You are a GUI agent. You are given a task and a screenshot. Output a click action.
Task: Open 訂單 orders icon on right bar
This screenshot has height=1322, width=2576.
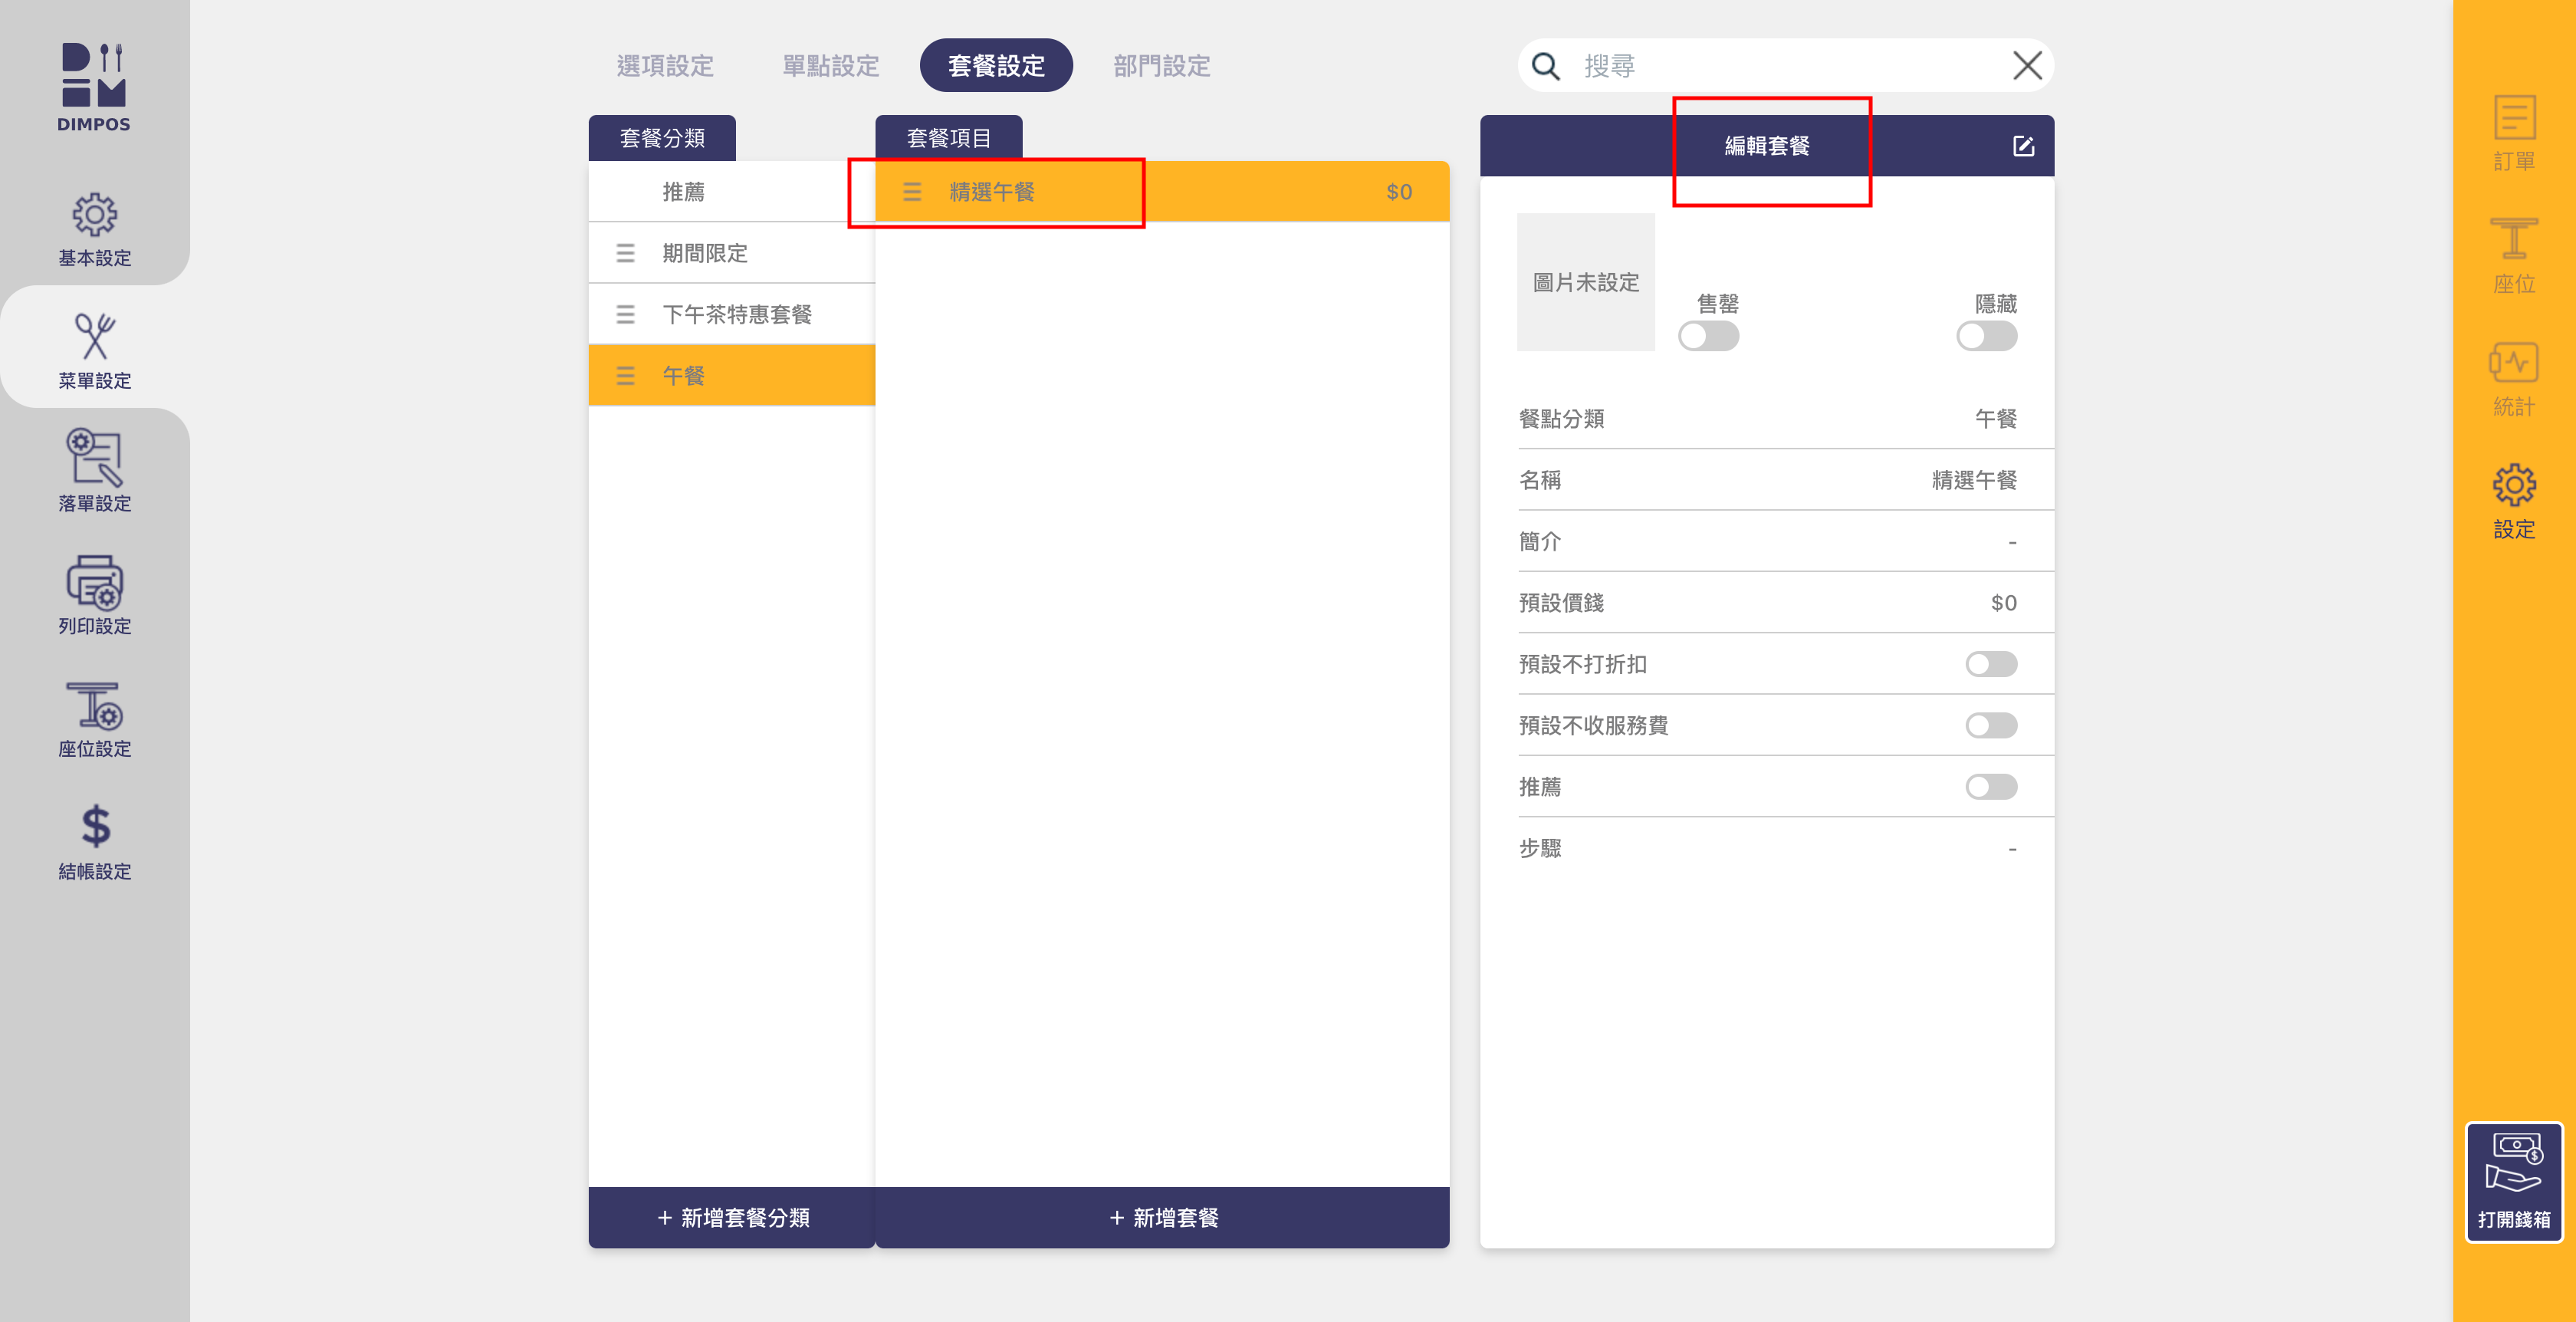click(x=2513, y=132)
